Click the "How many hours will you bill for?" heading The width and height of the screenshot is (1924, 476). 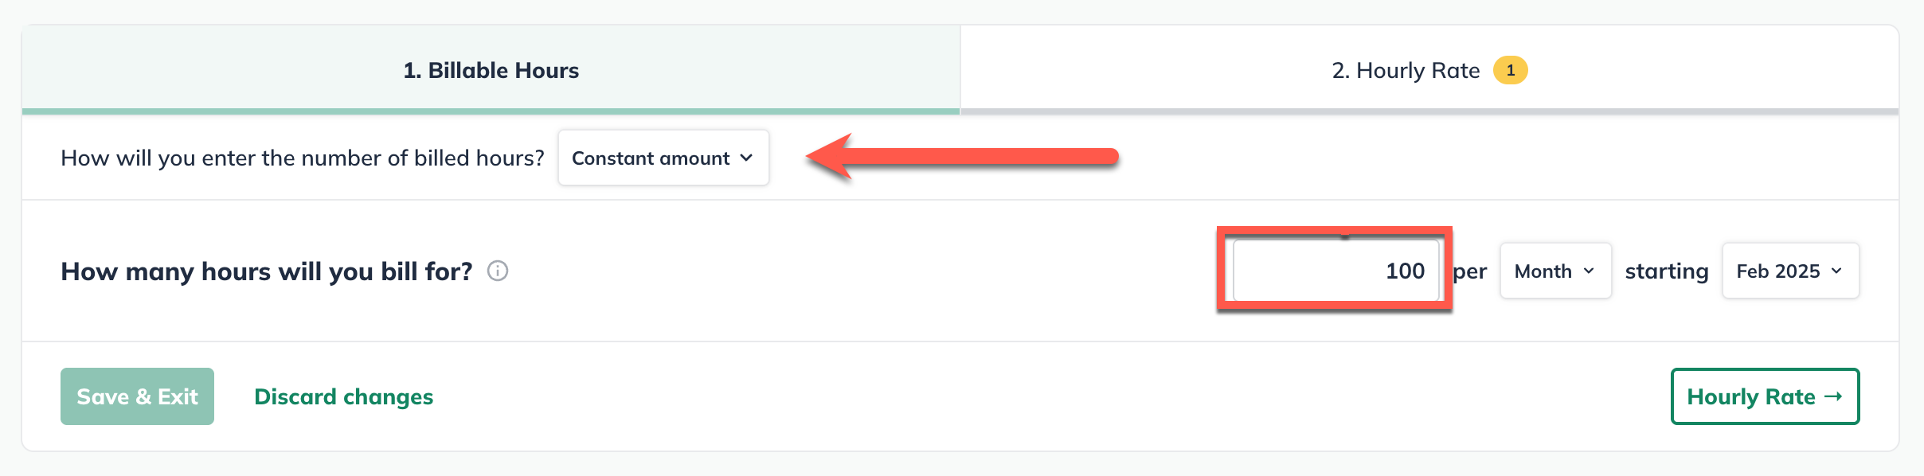pos(267,271)
